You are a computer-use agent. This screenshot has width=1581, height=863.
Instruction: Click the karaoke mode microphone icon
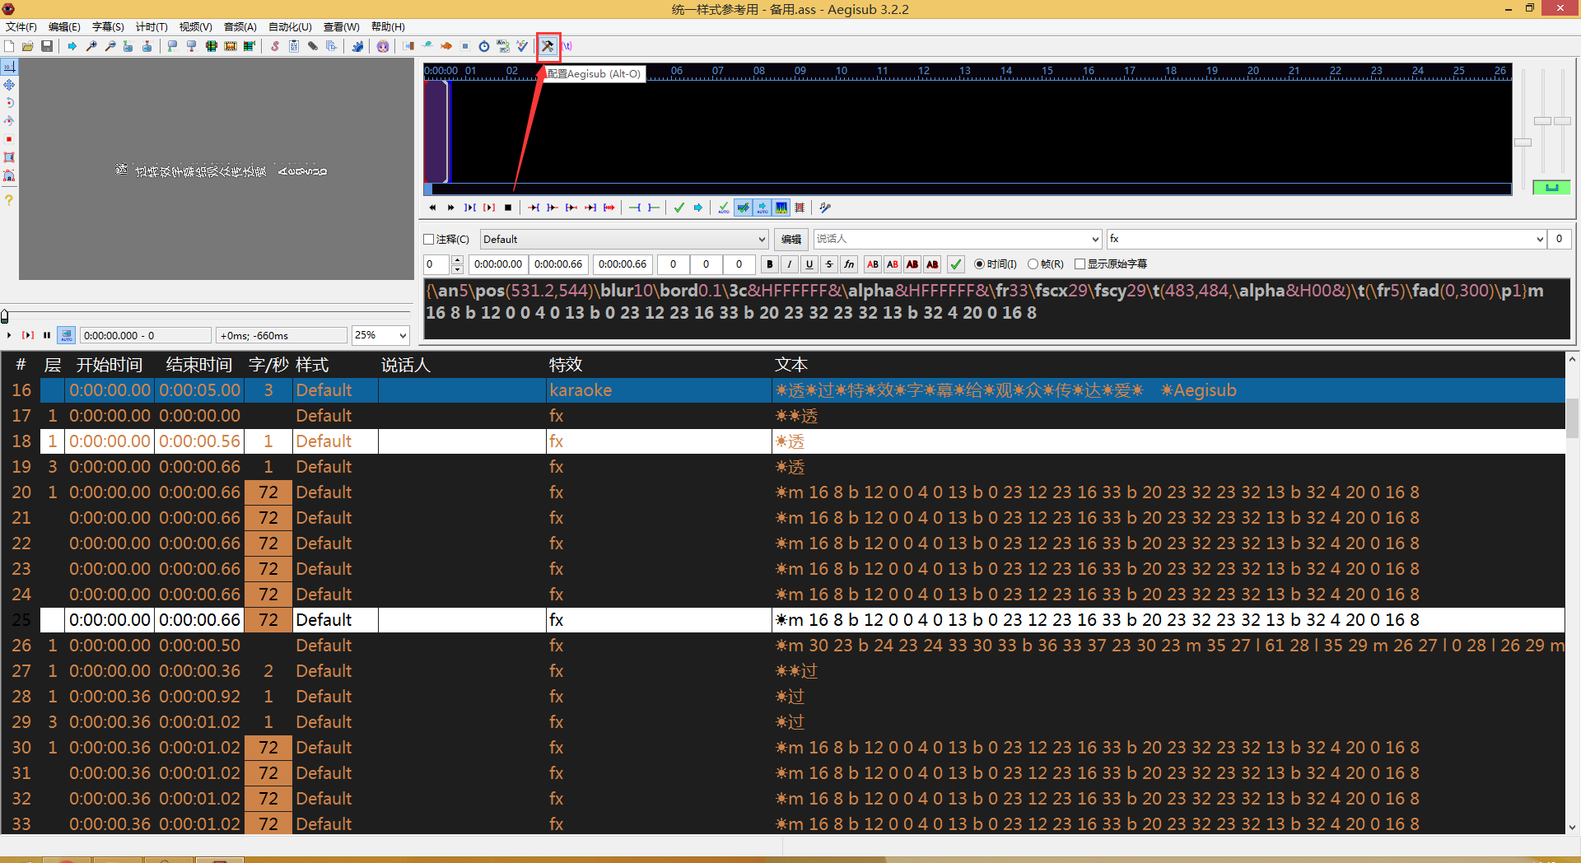[825, 208]
